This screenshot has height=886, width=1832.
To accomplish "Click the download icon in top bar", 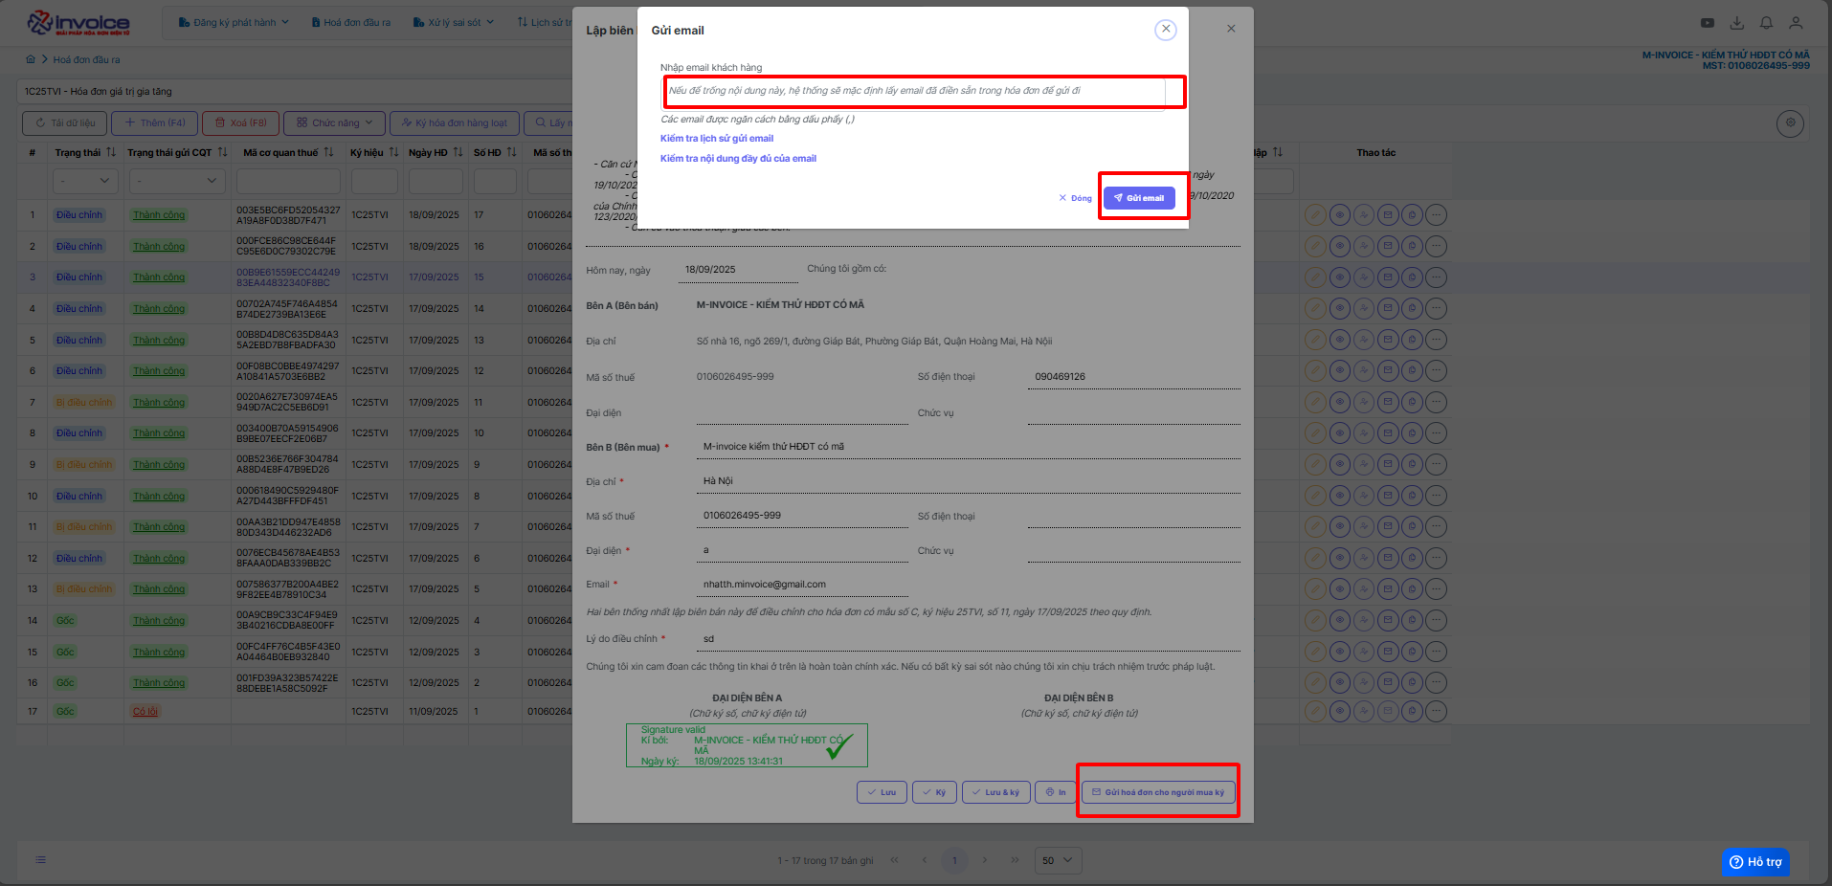I will 1736,23.
